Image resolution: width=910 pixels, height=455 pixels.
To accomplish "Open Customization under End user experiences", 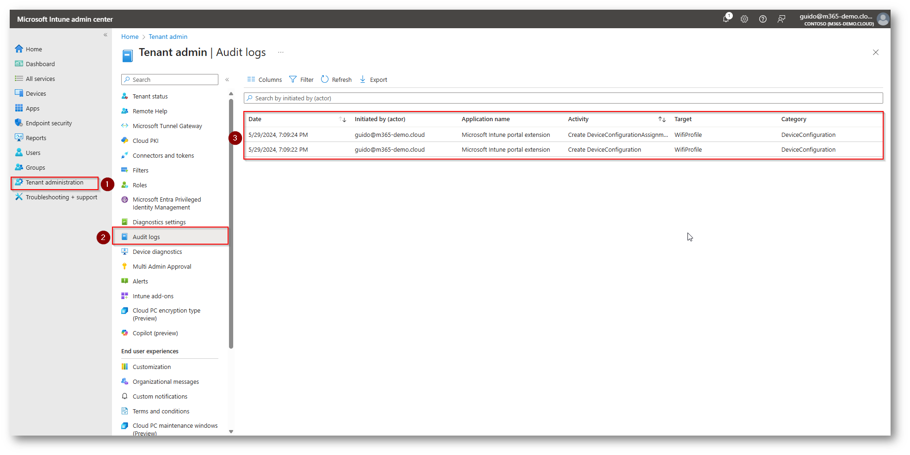I will (x=152, y=367).
